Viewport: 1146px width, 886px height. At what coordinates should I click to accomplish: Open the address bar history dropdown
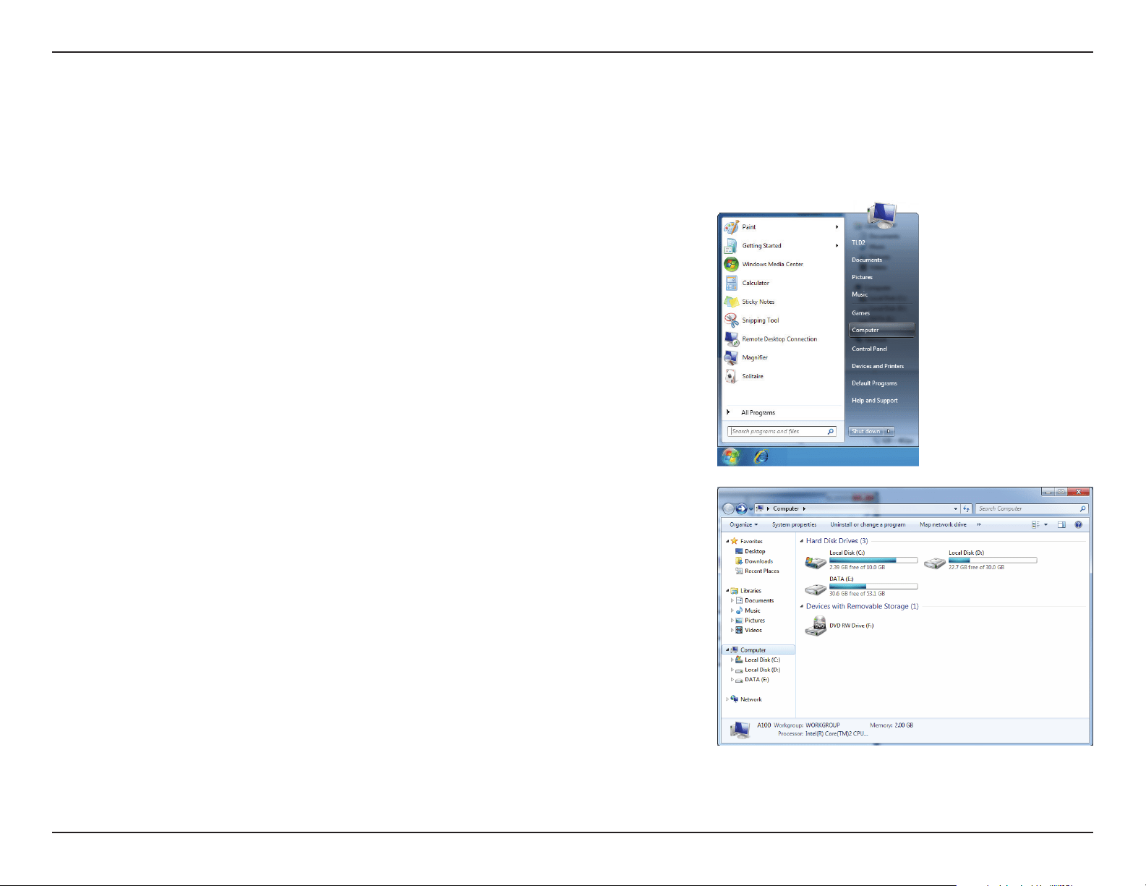click(956, 509)
